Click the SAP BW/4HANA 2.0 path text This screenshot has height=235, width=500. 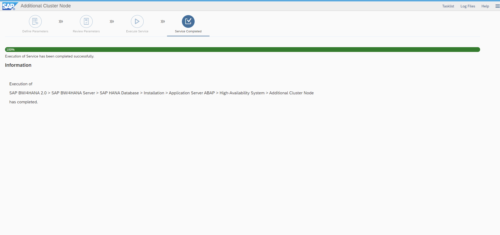pyautogui.click(x=161, y=93)
